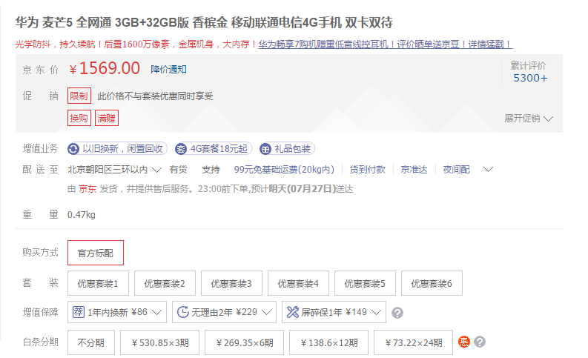The width and height of the screenshot is (588, 358).
Task: Choose ¥530.85×3期 installment
Action: (159, 342)
